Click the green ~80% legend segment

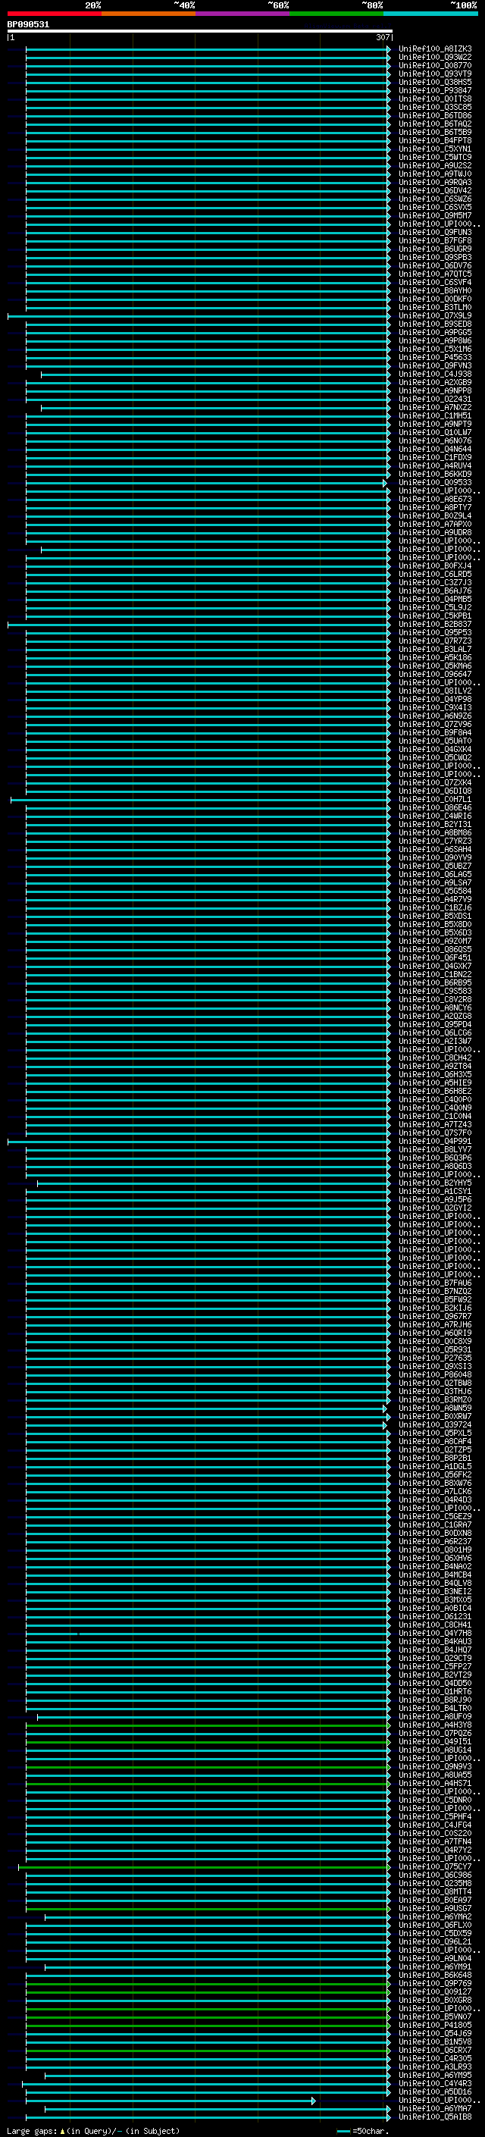336,14
